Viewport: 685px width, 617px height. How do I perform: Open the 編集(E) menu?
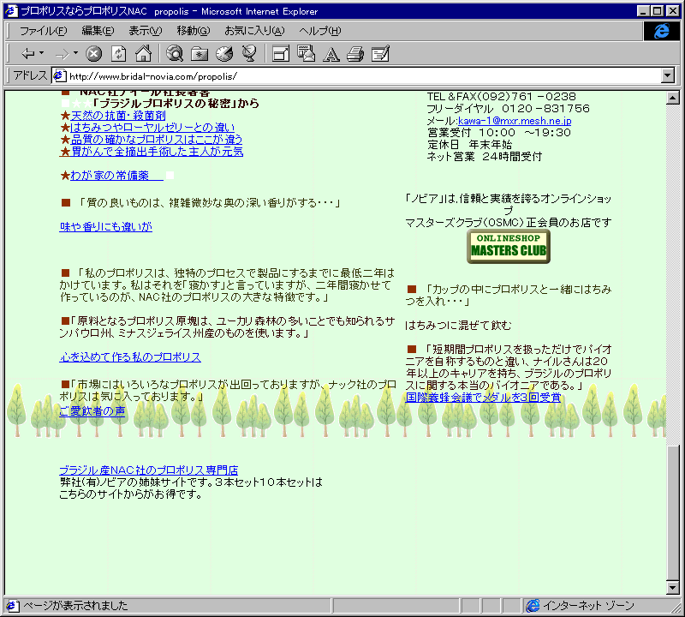point(98,31)
